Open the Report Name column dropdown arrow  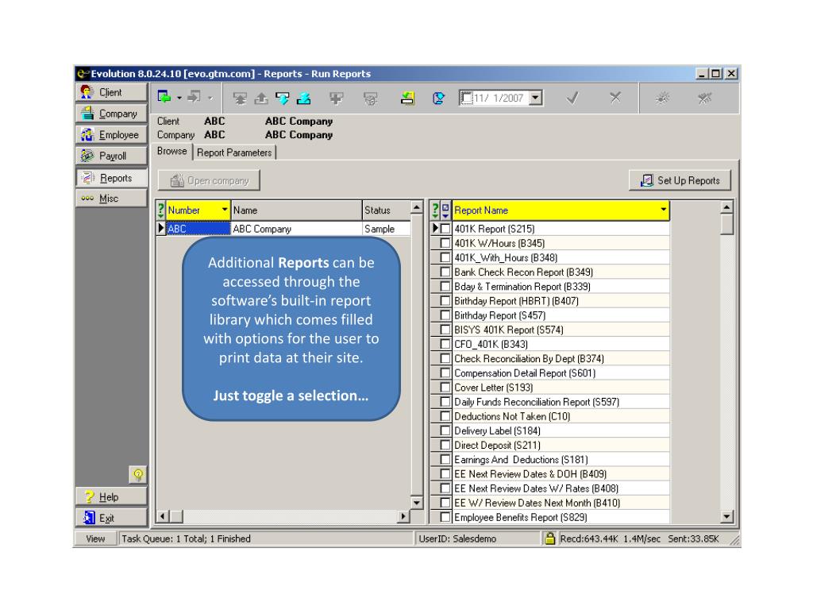[x=663, y=210]
